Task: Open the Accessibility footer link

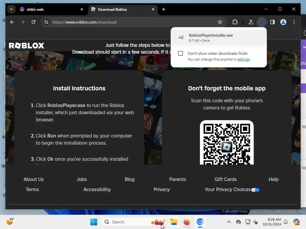Action: click(97, 189)
